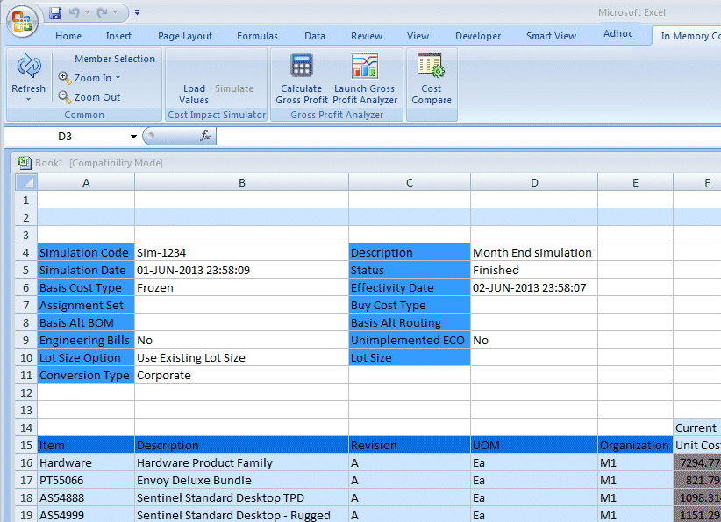The width and height of the screenshot is (721, 522).
Task: Expand the Name Box dropdown arrow
Action: pos(133,137)
